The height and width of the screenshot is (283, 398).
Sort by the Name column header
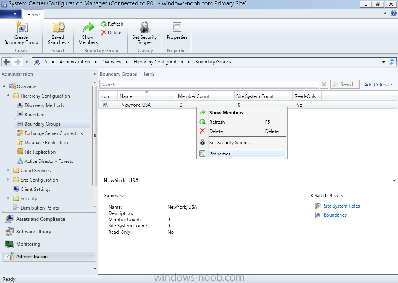tap(147, 96)
